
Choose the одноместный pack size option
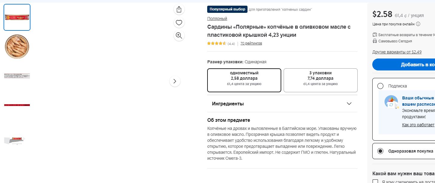tap(244, 80)
